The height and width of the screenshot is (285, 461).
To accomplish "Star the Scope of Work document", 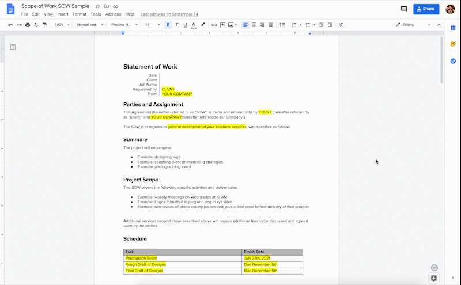I will (x=97, y=6).
